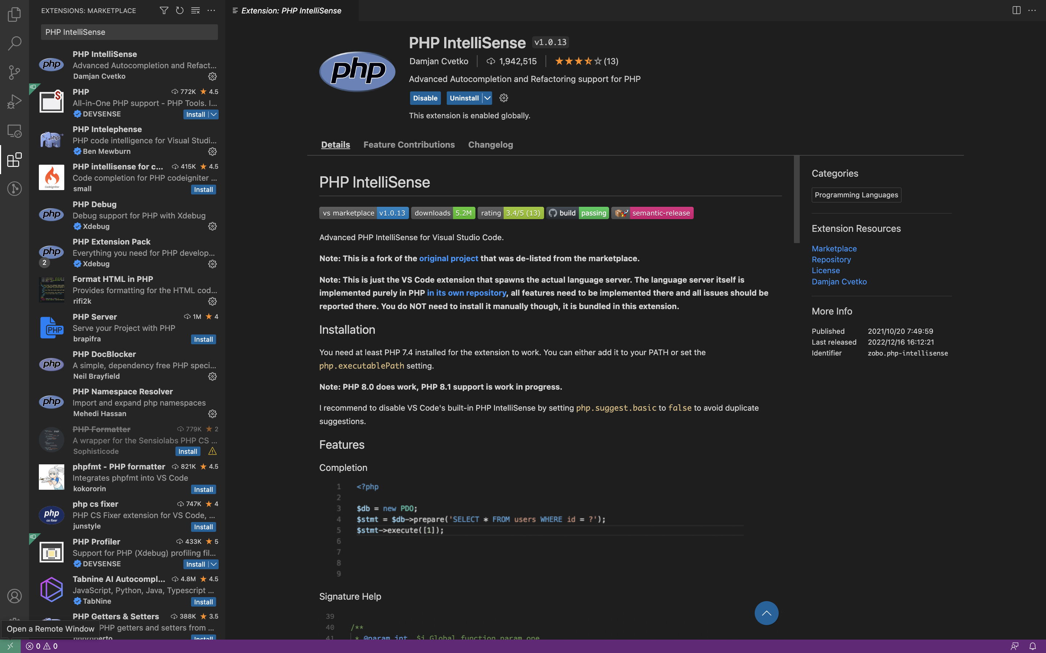Screen dimensions: 1046x653
Task: Follow the 'in its own repository' link
Action: coord(466,293)
